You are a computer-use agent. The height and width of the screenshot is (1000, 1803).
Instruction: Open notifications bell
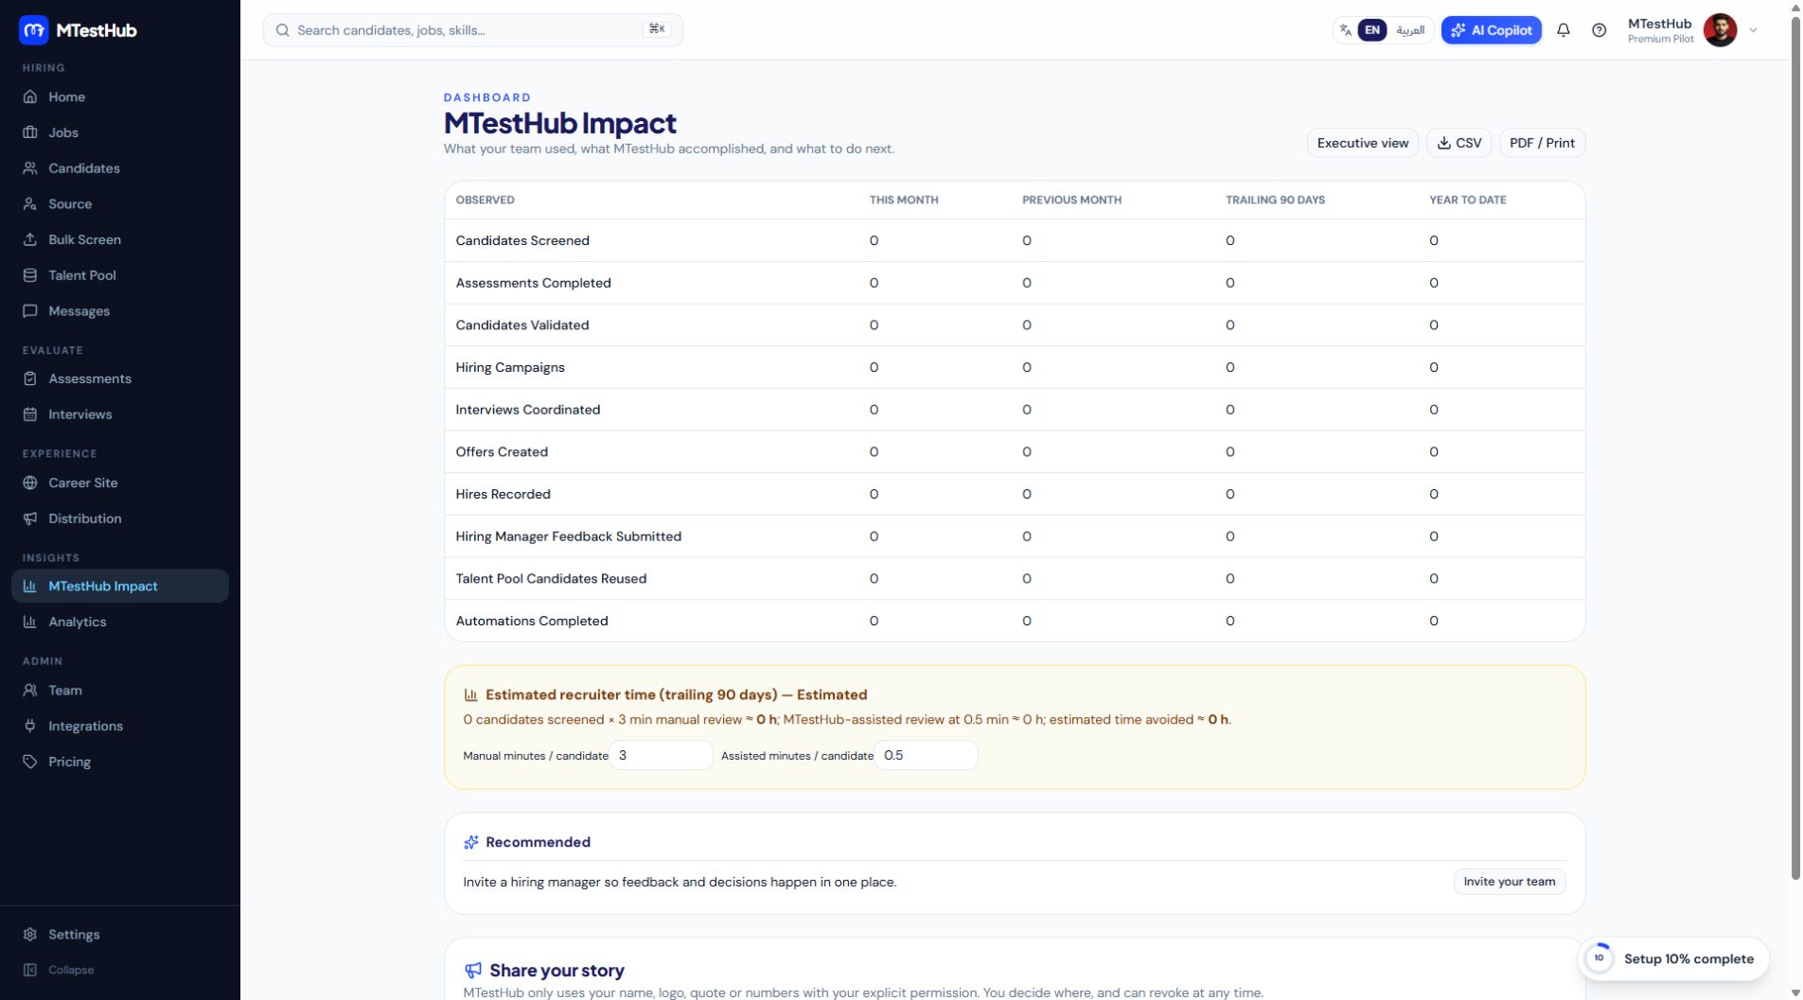[1564, 30]
